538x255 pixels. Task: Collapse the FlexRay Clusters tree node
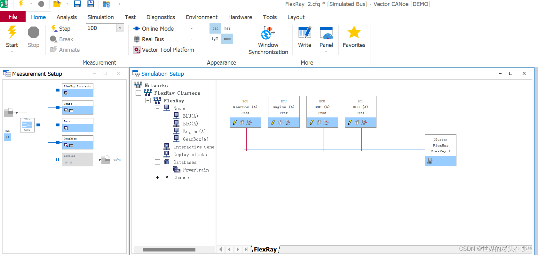point(138,93)
